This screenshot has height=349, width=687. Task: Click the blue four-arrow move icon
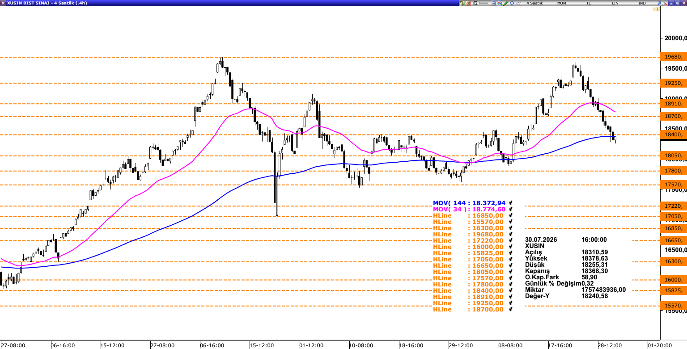coord(512,3)
